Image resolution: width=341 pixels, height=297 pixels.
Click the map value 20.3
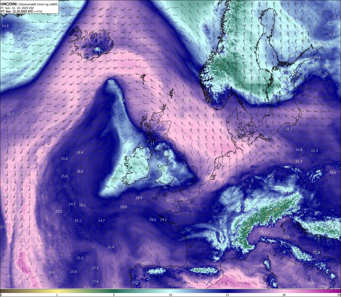click(316, 253)
